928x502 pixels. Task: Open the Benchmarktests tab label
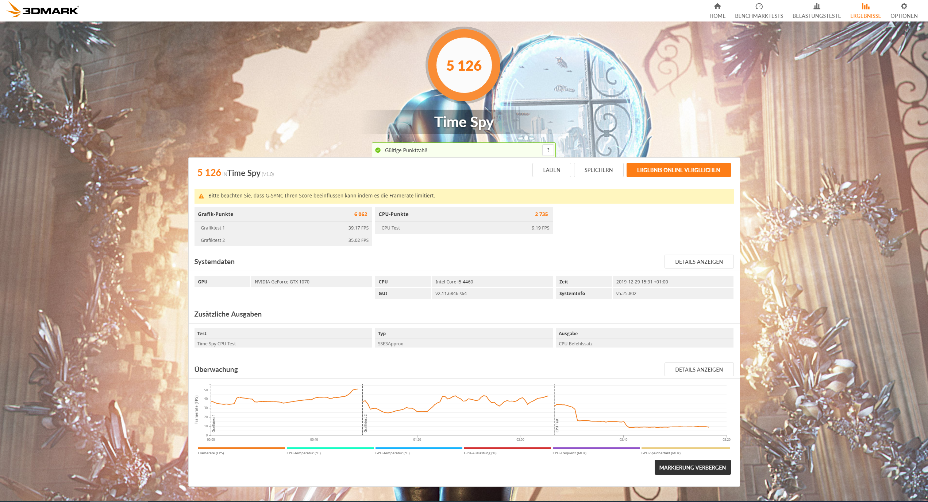click(759, 16)
